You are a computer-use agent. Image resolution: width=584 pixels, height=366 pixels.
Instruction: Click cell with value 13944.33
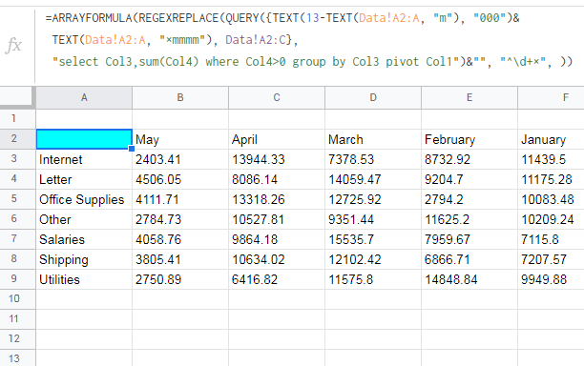(x=277, y=159)
